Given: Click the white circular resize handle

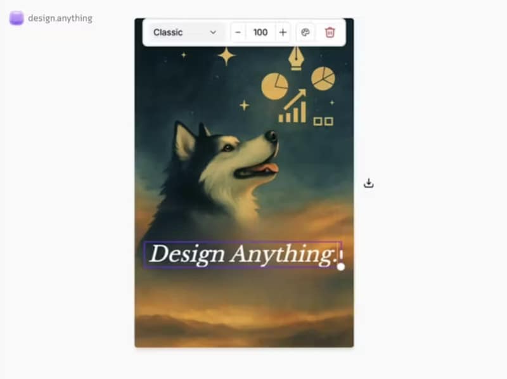Looking at the screenshot, I should pyautogui.click(x=341, y=266).
